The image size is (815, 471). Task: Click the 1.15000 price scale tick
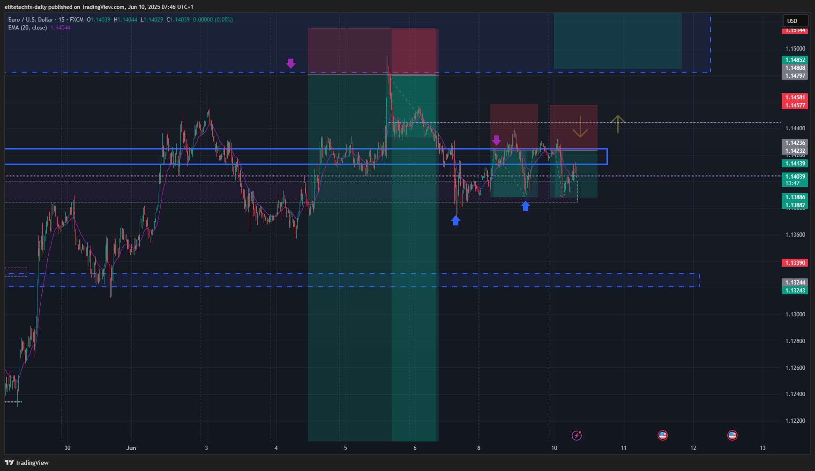795,49
